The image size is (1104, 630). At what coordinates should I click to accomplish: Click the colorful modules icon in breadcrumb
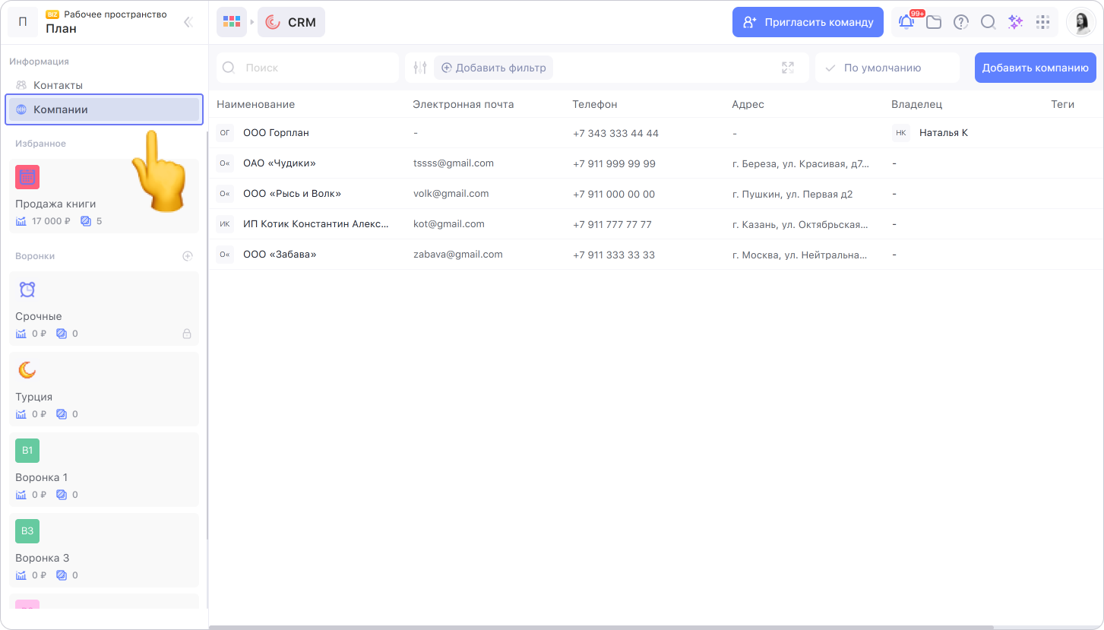[232, 22]
